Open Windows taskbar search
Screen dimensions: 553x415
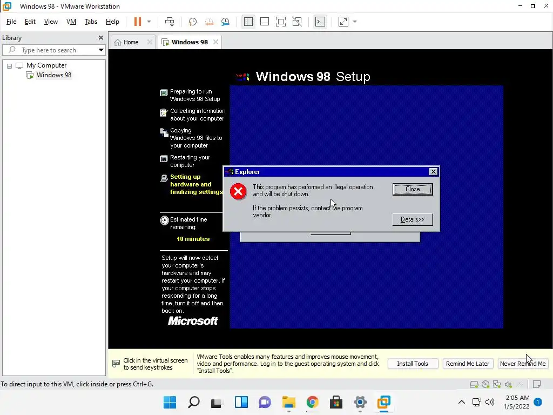194,402
